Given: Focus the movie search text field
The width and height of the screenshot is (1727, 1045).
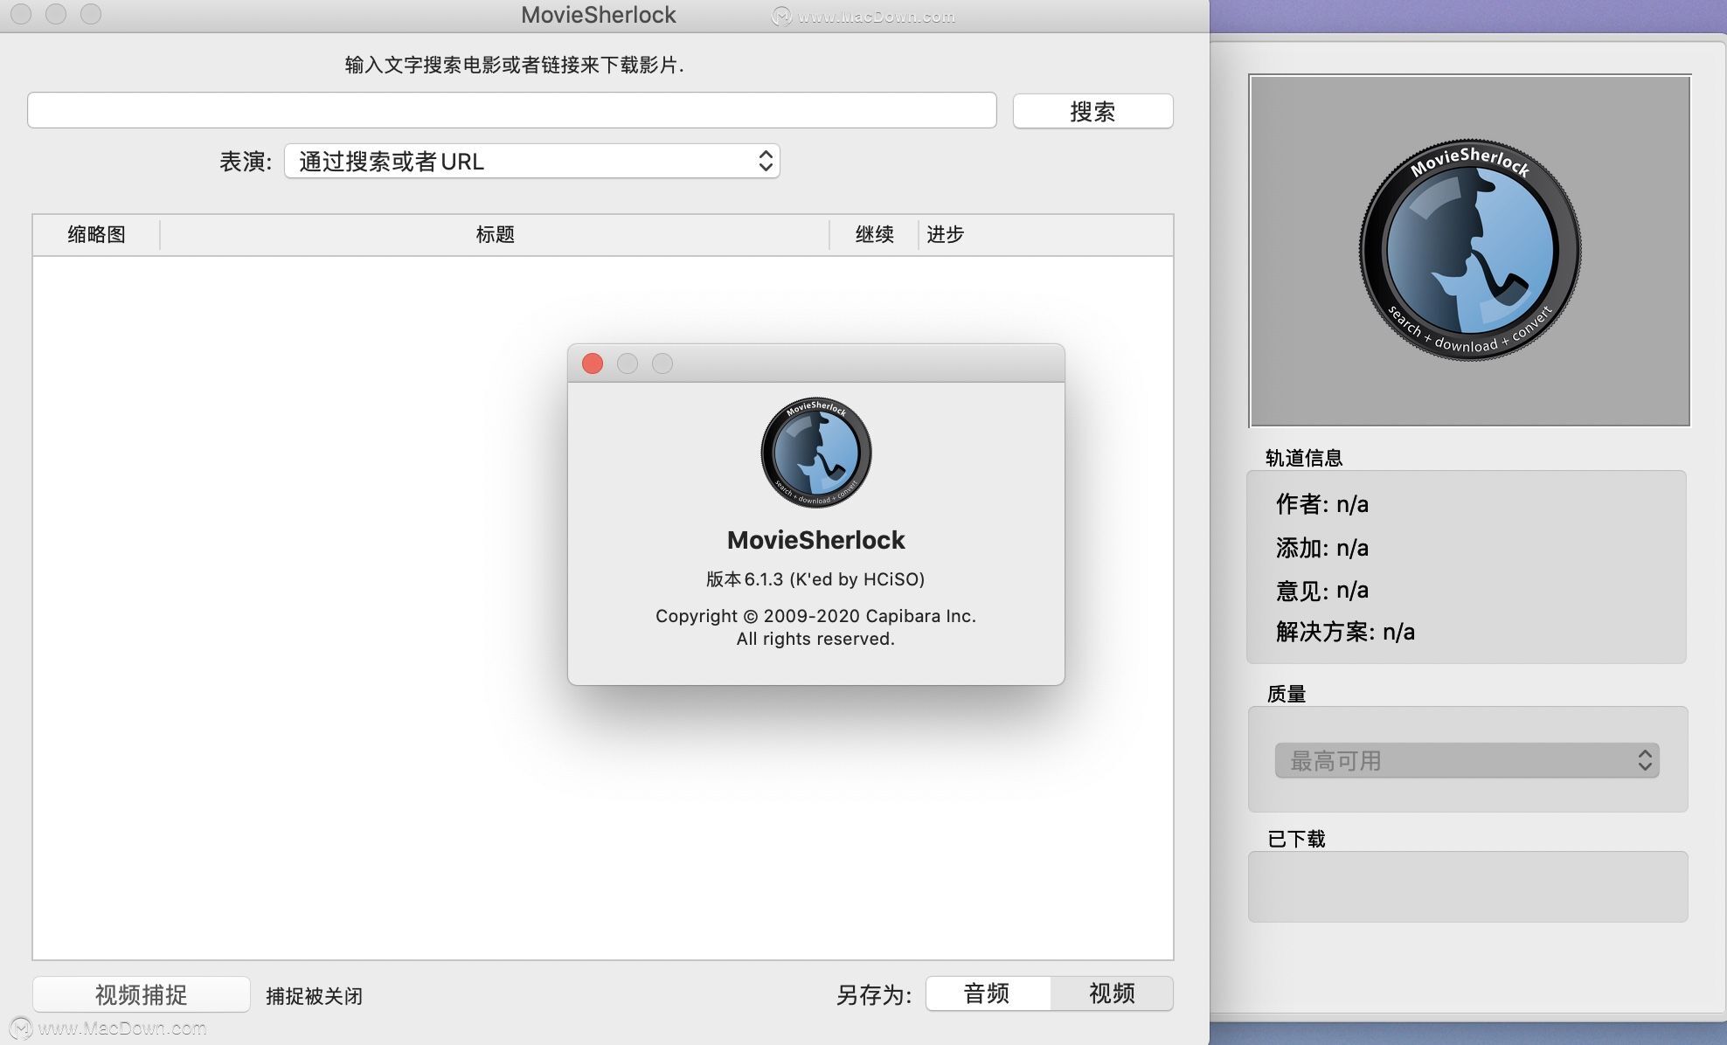Looking at the screenshot, I should [x=512, y=110].
